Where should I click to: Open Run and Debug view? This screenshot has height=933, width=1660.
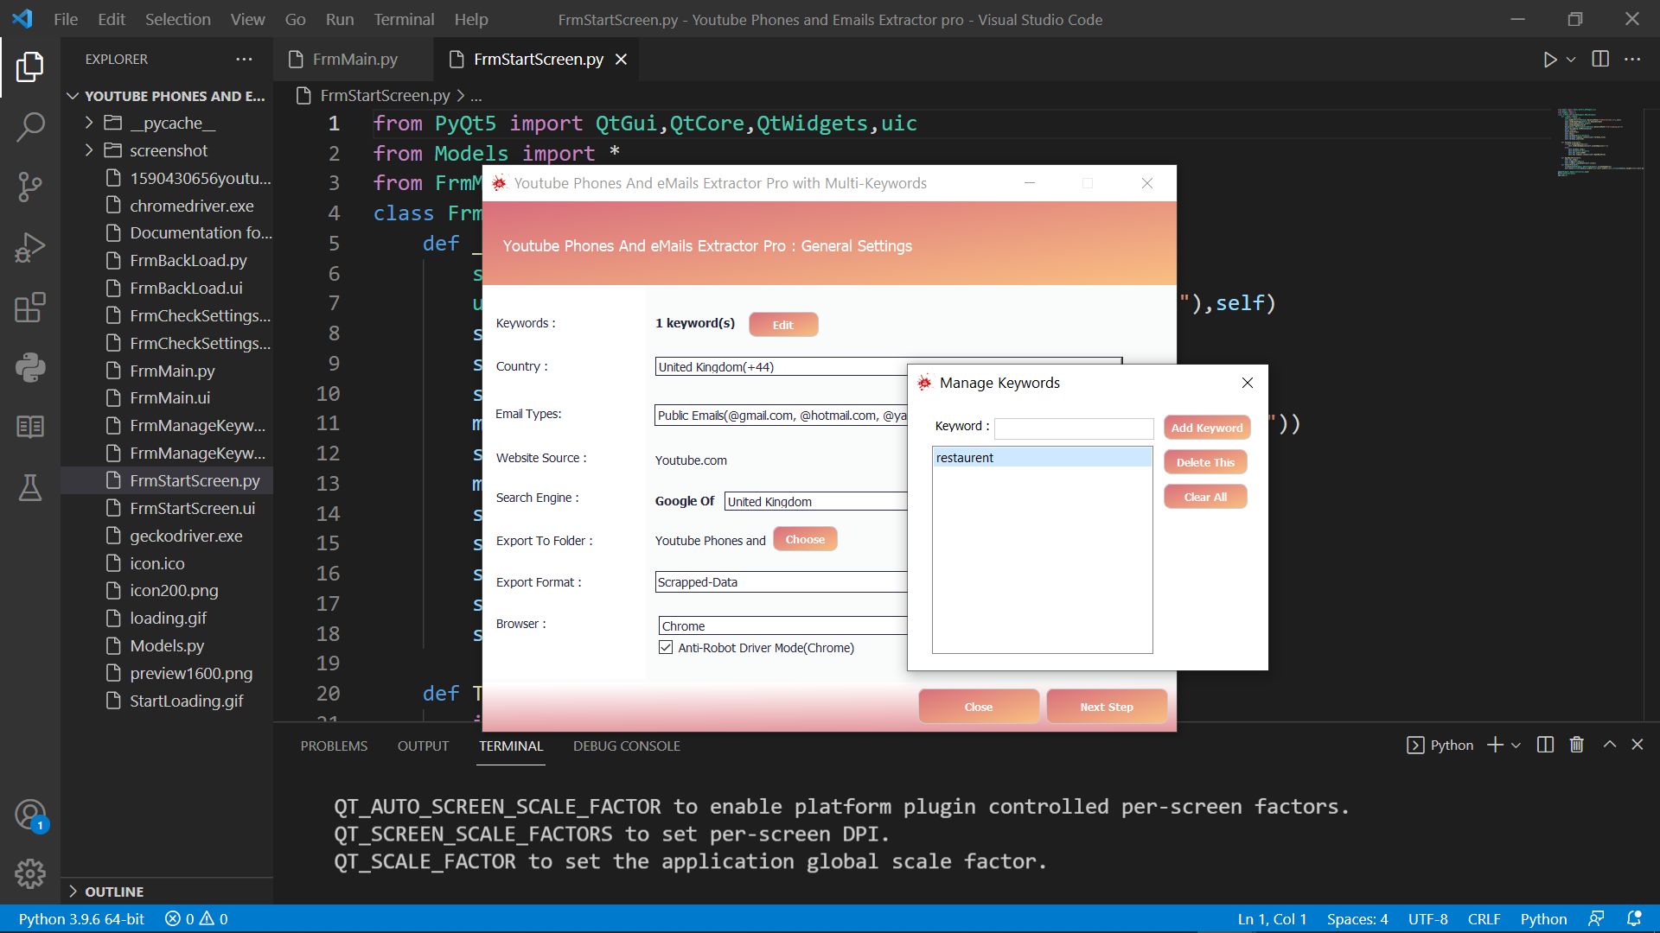(x=30, y=247)
